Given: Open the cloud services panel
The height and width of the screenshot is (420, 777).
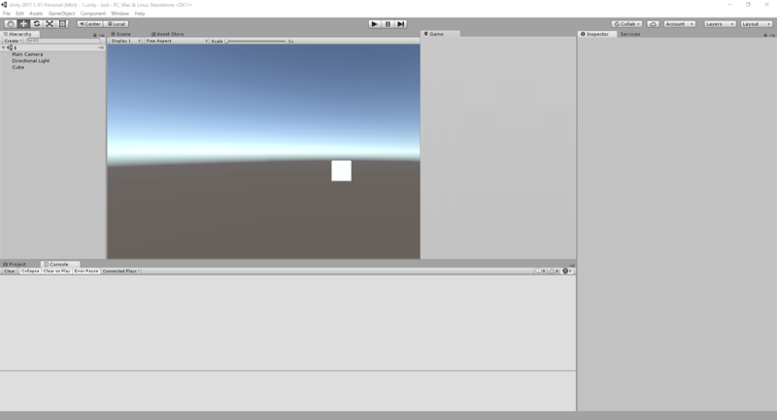Looking at the screenshot, I should pos(653,23).
